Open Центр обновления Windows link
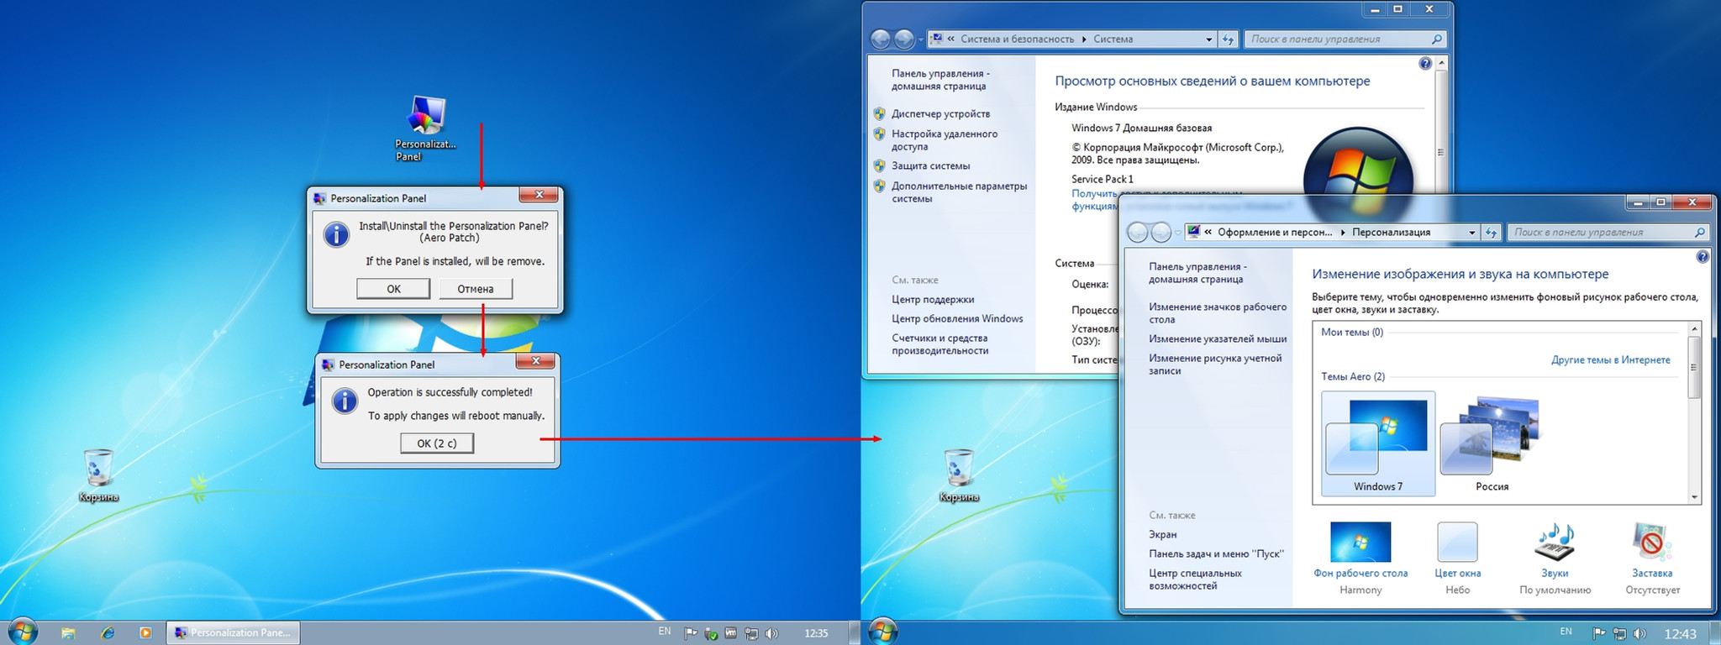Viewport: 1721px width, 645px height. [957, 319]
